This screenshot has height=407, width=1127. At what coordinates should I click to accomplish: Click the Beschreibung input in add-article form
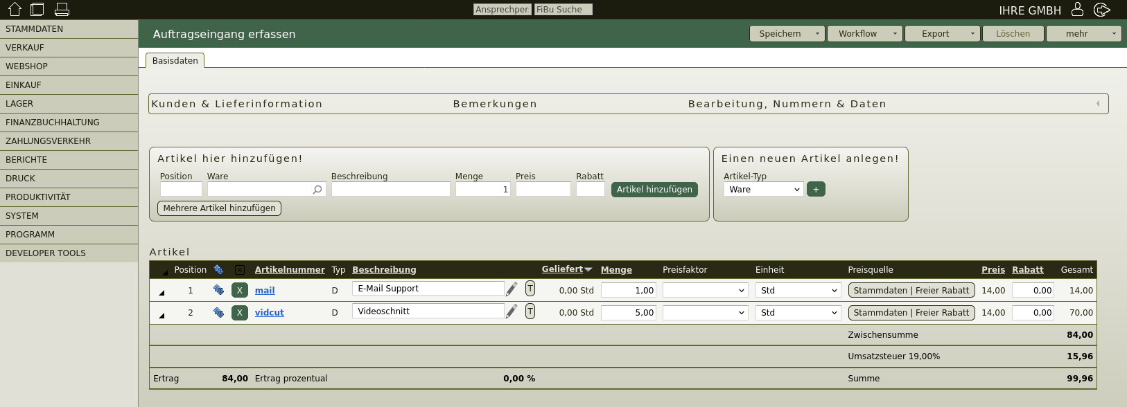(x=390, y=189)
